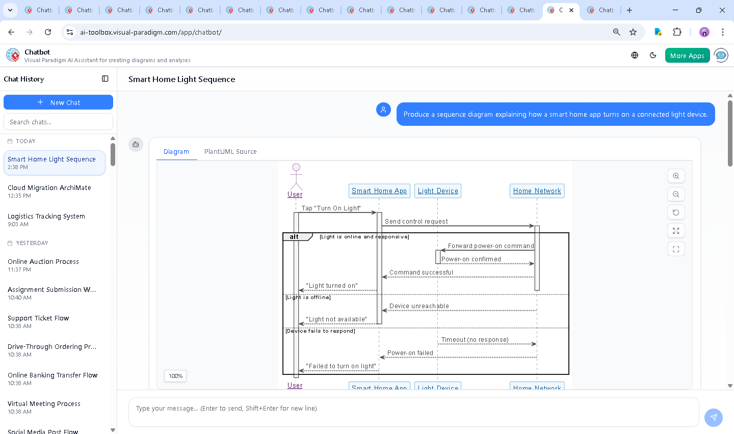Toggle dark mode with the moon icon
The width and height of the screenshot is (734, 434).
coord(653,55)
